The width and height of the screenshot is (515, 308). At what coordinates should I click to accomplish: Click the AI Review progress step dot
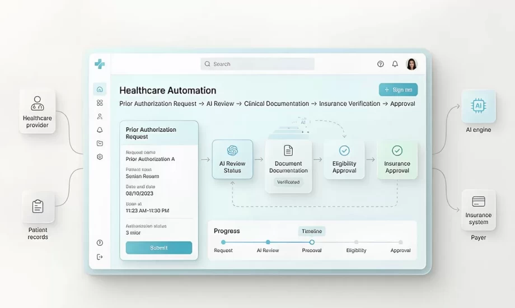pyautogui.click(x=268, y=242)
